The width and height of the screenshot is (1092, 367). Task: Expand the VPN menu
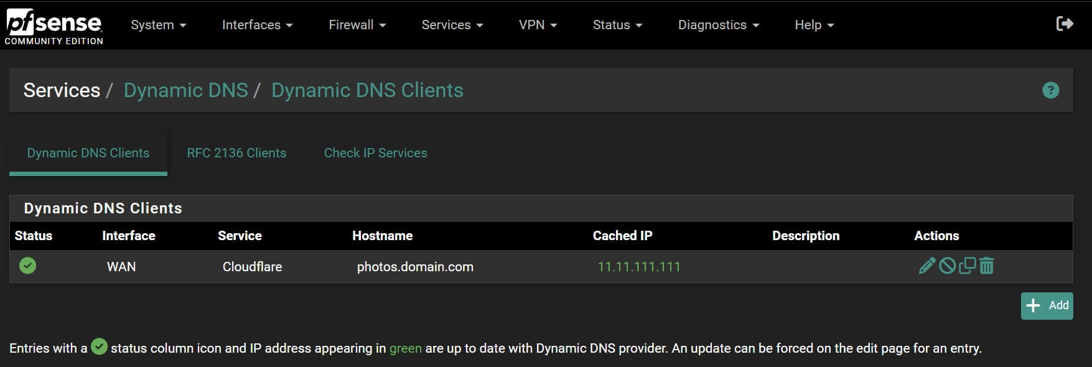(538, 25)
